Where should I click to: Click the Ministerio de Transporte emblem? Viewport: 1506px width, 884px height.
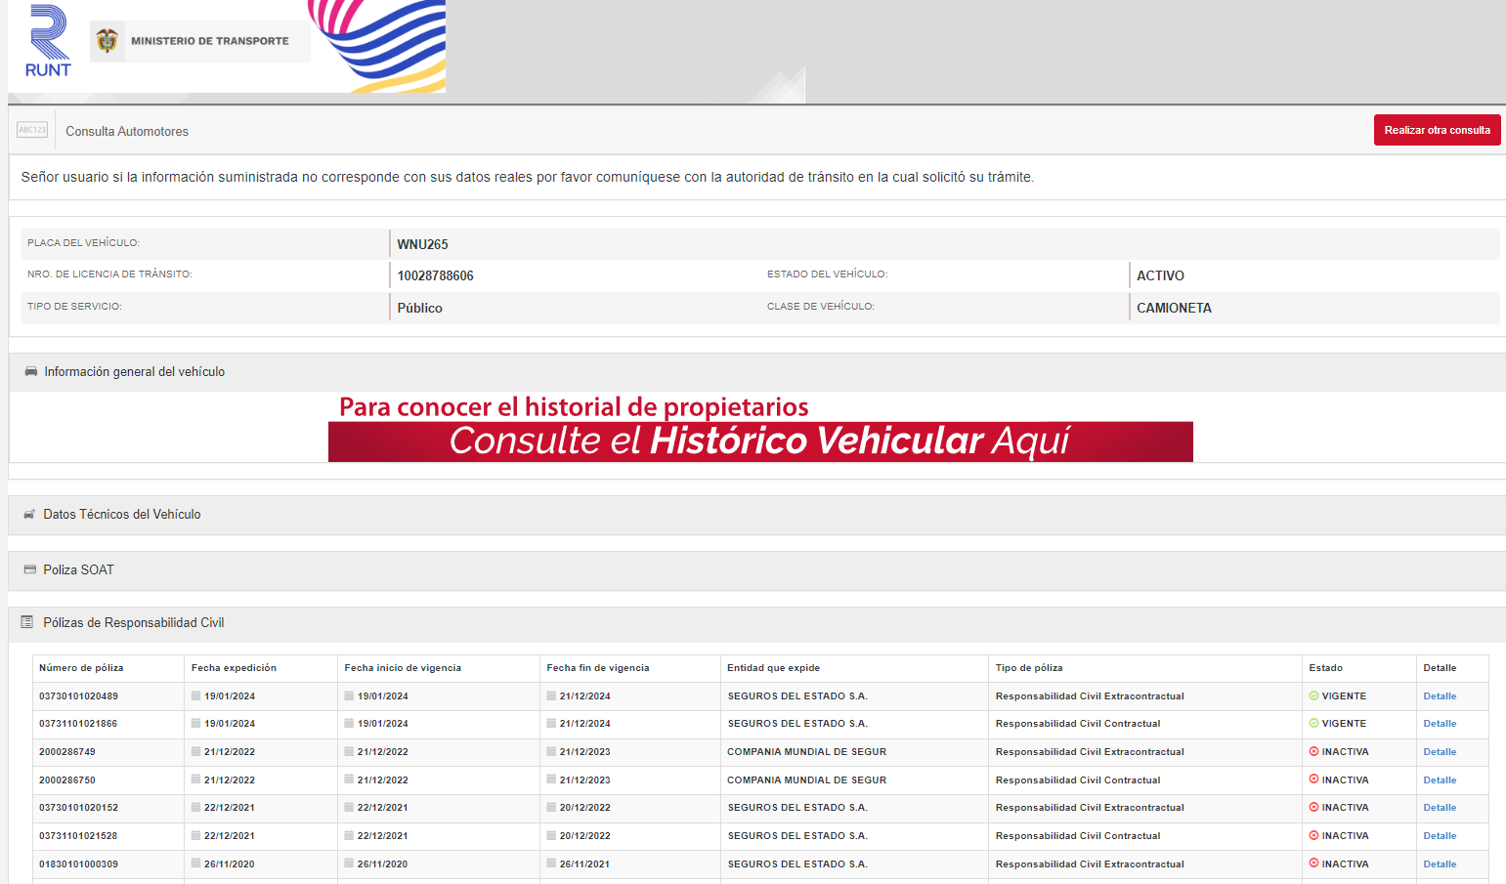tap(108, 41)
